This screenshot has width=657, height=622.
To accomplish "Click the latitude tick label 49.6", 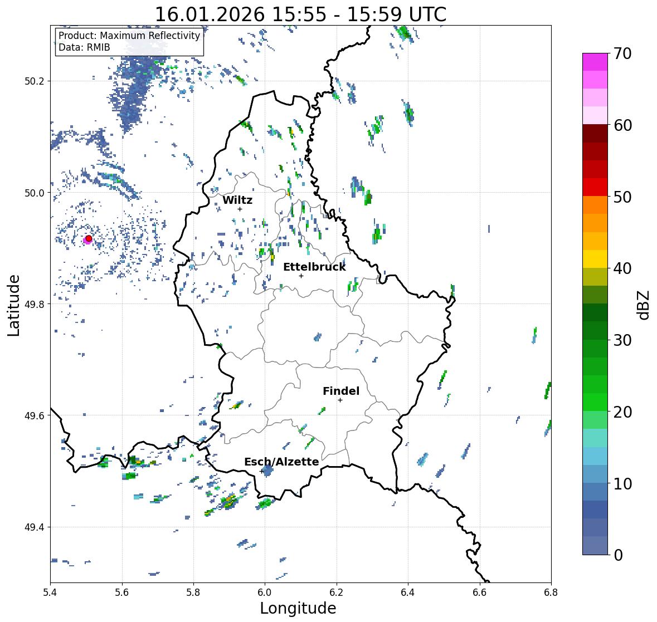I will point(35,415).
